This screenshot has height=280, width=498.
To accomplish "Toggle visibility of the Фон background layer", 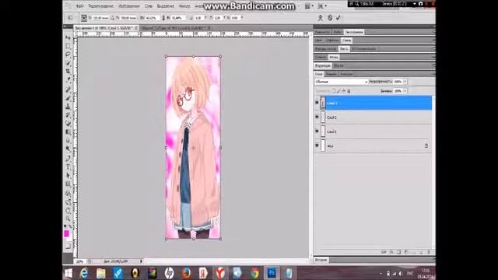I will click(317, 145).
